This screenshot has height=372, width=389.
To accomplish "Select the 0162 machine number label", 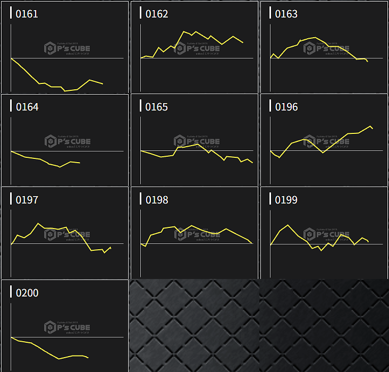I will (x=157, y=14).
